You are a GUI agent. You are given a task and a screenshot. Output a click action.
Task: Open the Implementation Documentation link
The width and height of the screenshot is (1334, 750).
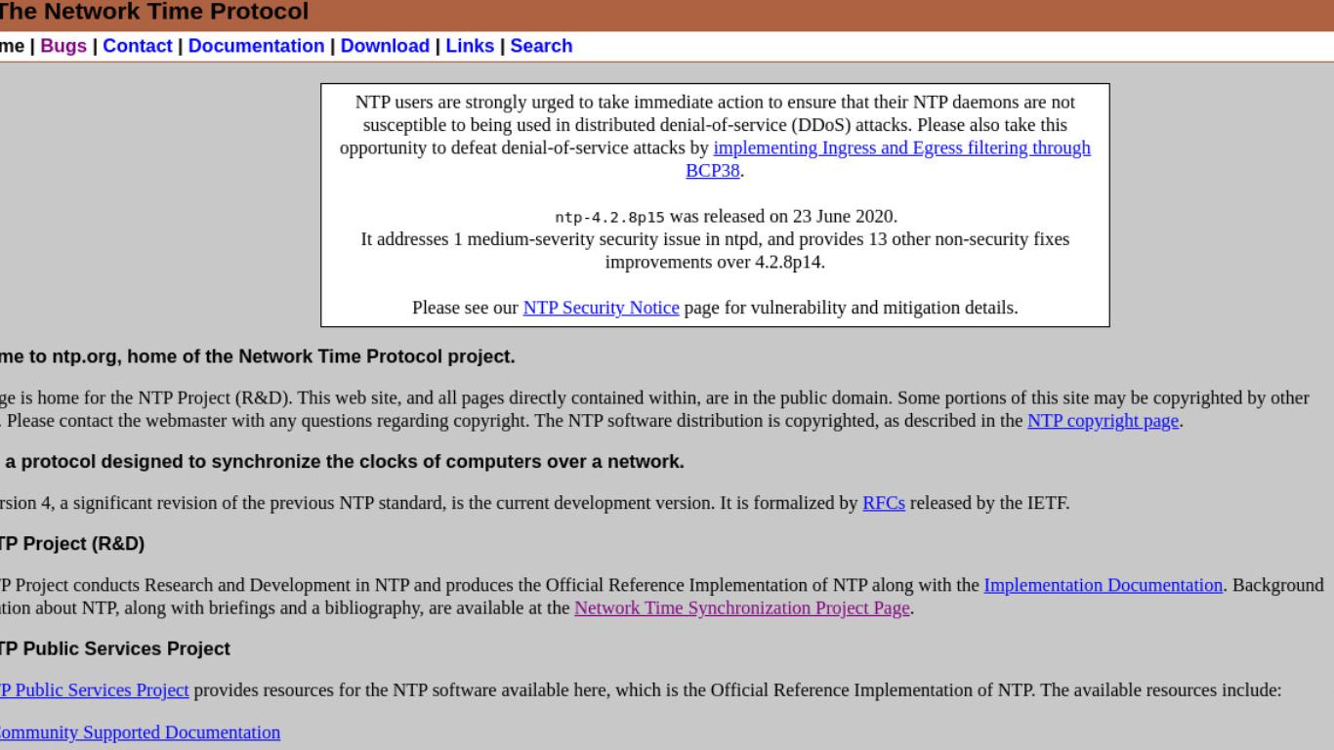point(1103,585)
